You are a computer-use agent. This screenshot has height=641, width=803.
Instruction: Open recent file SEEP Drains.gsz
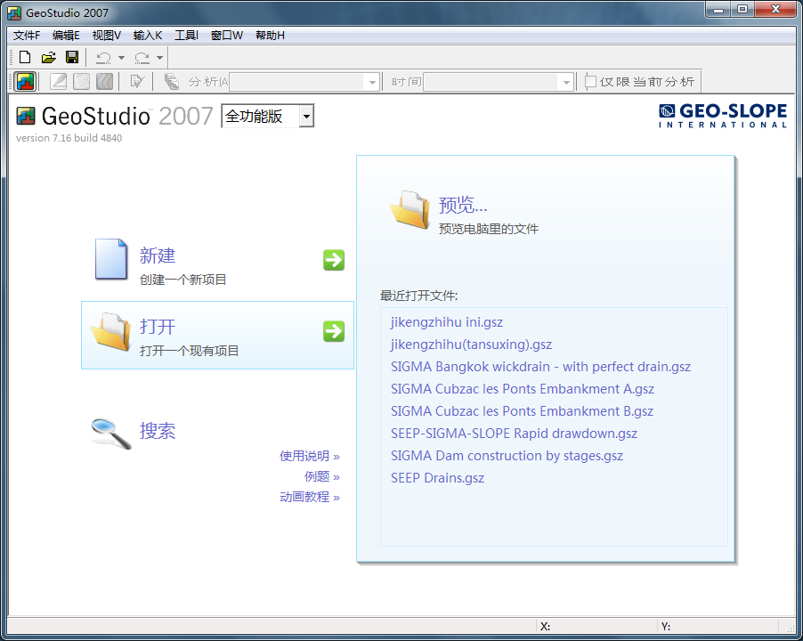tap(437, 478)
